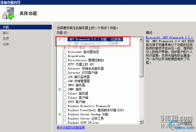Select the SAN 存储管理器 row
Image resolution: width=196 pixels, height=132 pixels.
(79, 81)
